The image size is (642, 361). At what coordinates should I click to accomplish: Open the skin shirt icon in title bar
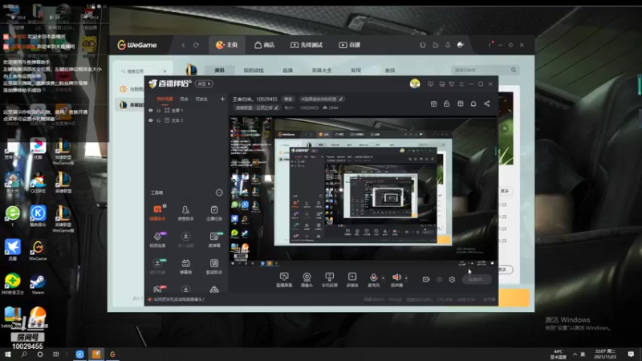point(452,84)
